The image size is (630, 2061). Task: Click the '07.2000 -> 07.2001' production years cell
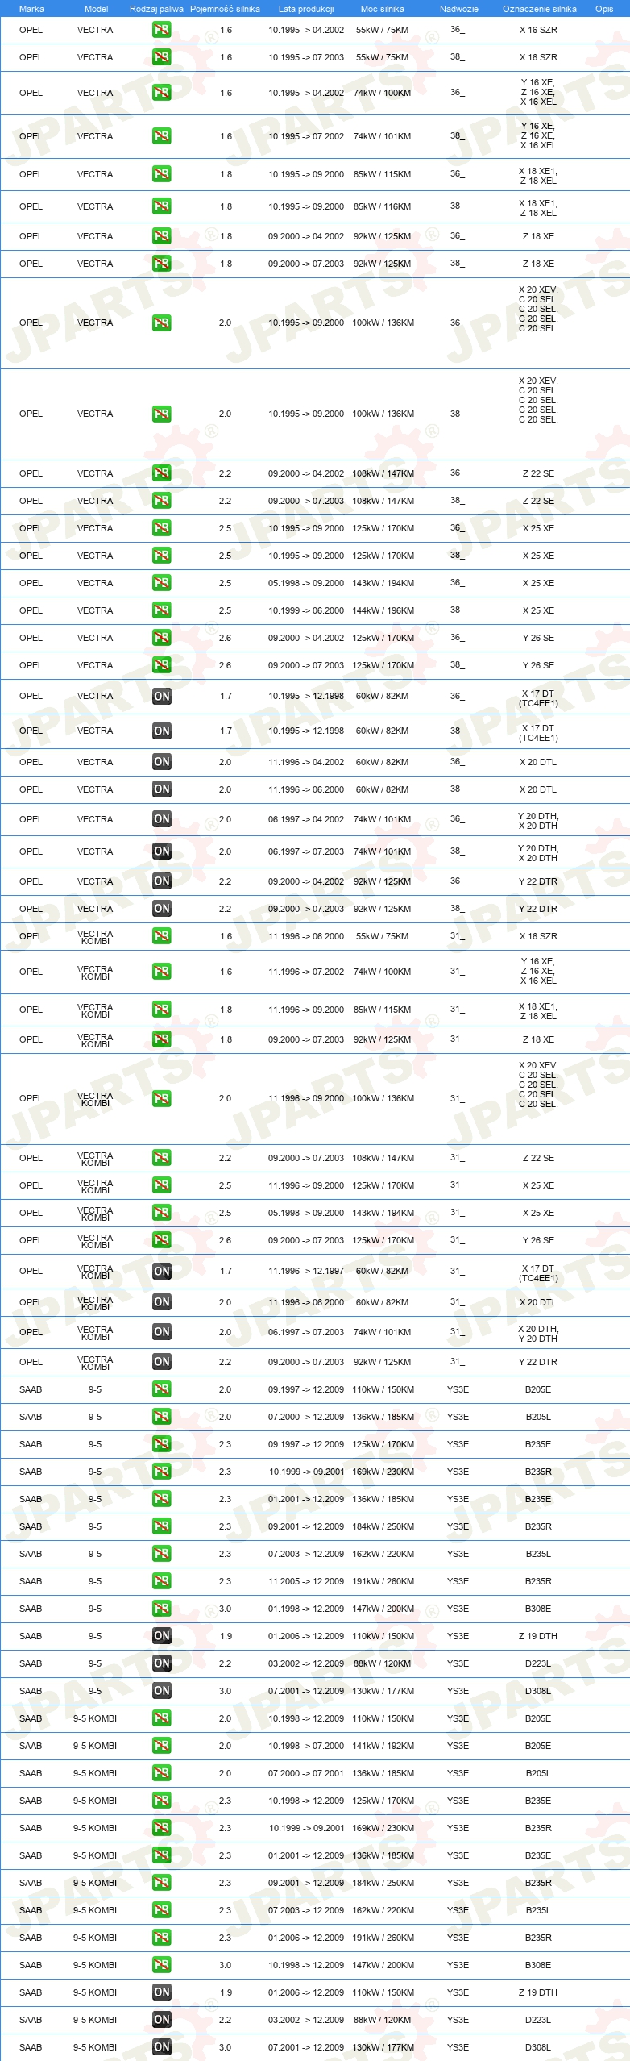(x=306, y=1773)
